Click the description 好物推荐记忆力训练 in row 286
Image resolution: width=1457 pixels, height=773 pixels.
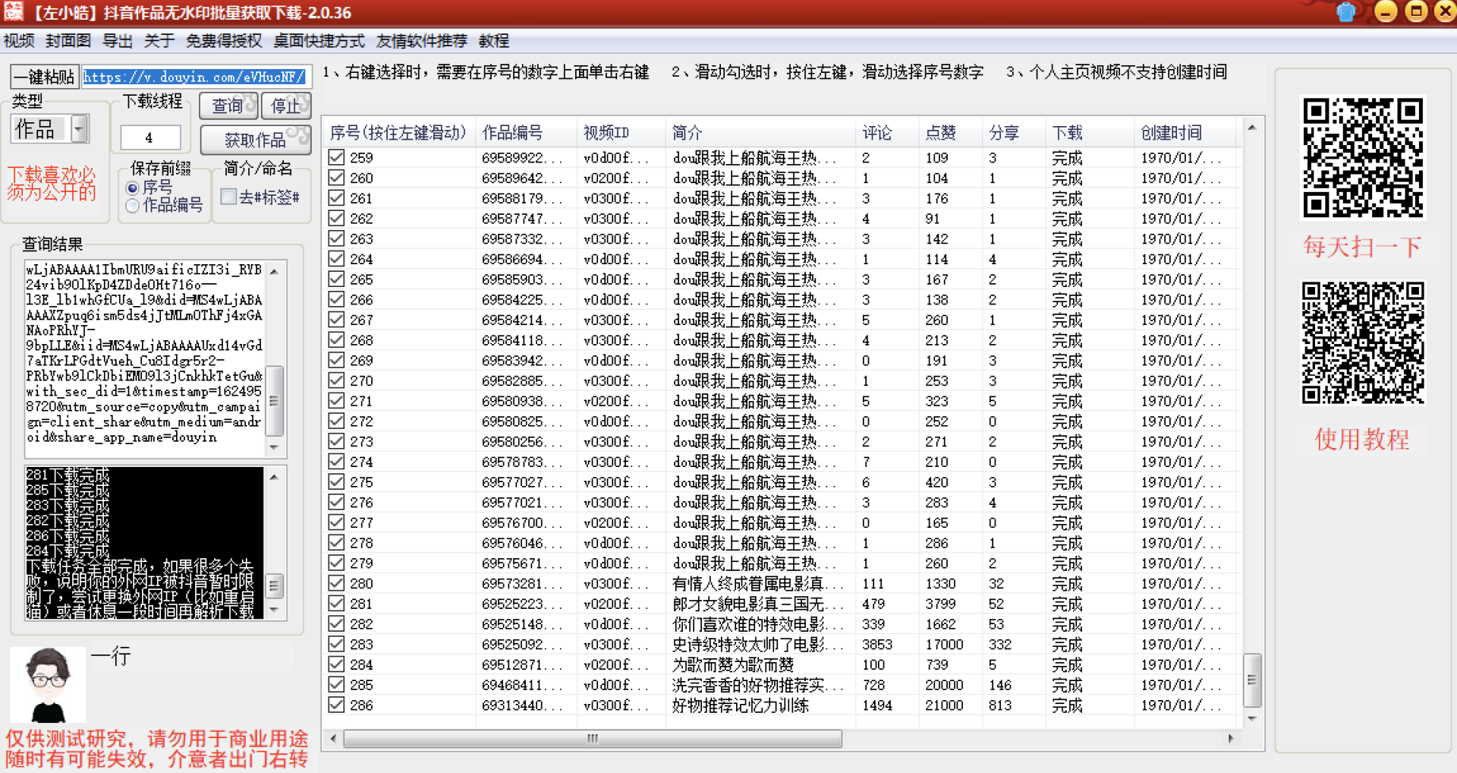(741, 705)
